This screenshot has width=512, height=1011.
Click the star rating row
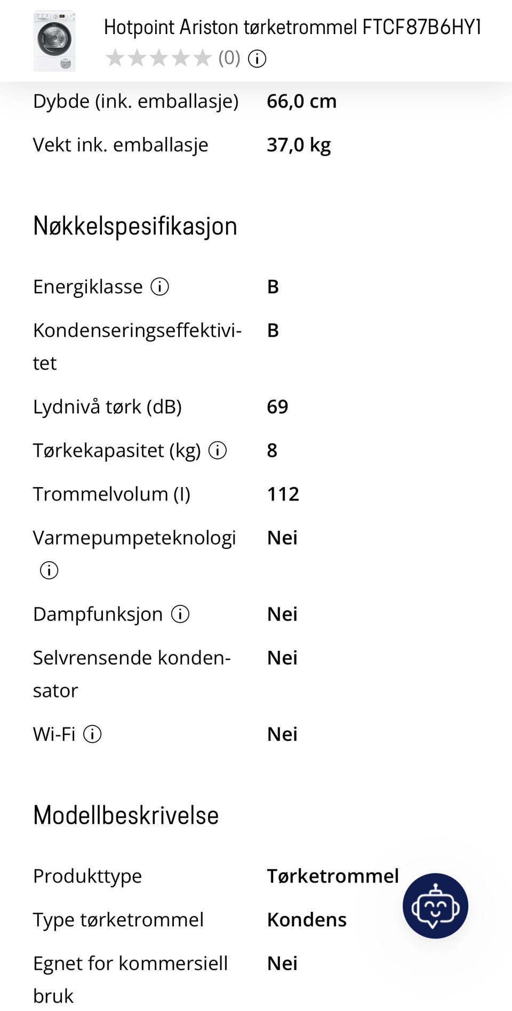(x=159, y=58)
